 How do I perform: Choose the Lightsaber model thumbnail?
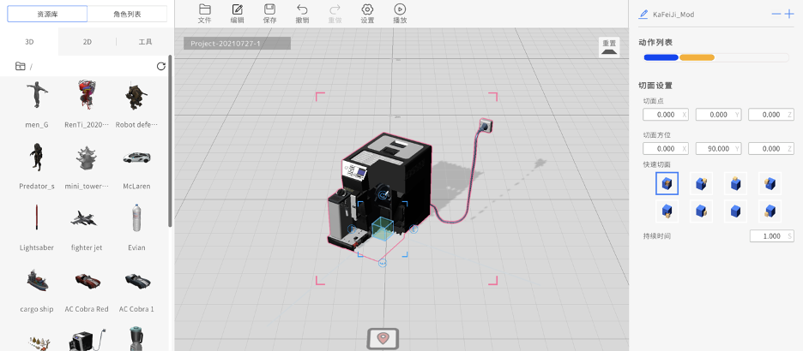[37, 217]
